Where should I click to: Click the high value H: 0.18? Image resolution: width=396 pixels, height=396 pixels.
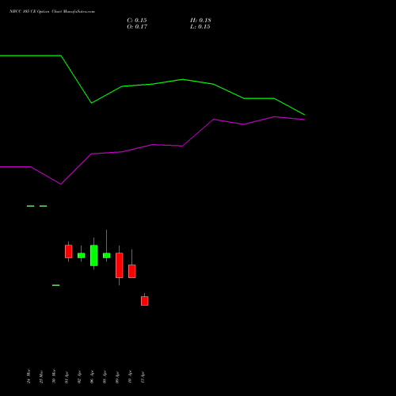click(x=200, y=21)
